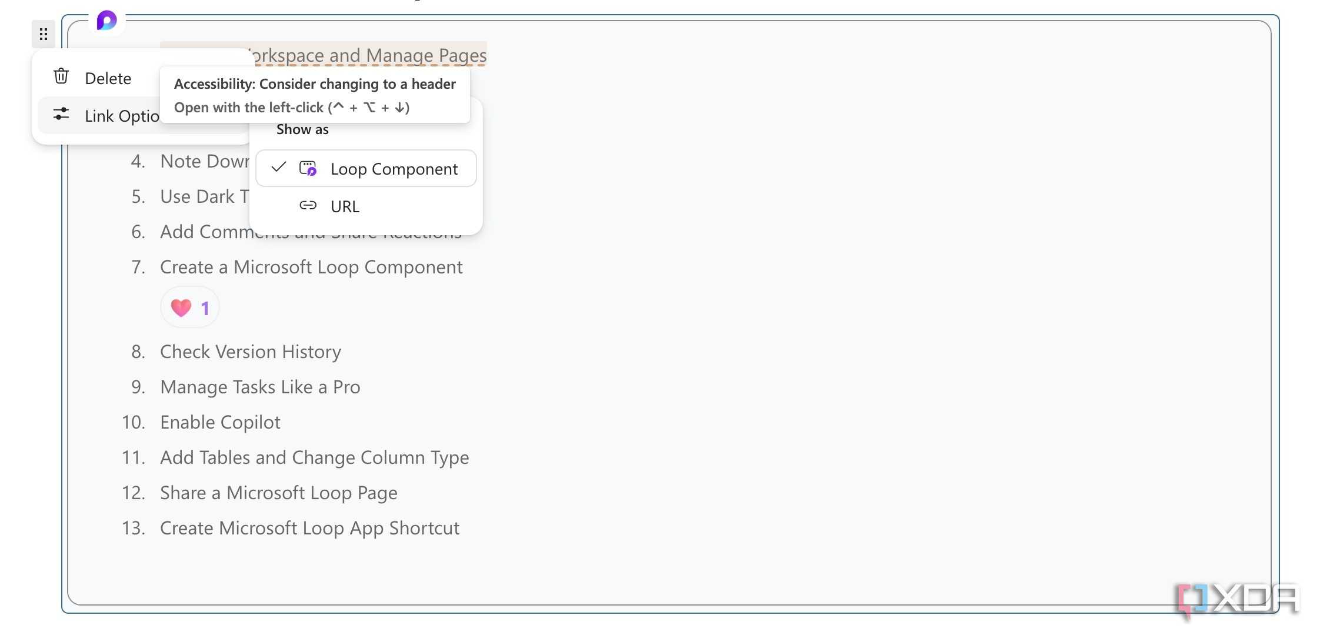
Task: Click the 'Accessibility: Consider changing to a header' tooltip text
Action: click(315, 84)
